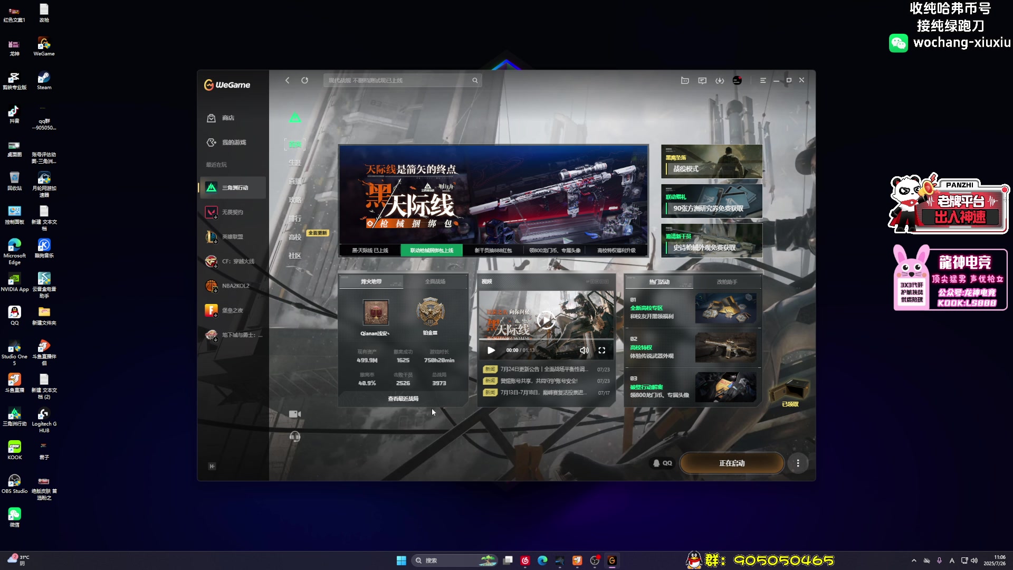Open activity 03 破壁行动解密
Image resolution: width=1013 pixels, height=570 pixels.
click(x=693, y=387)
